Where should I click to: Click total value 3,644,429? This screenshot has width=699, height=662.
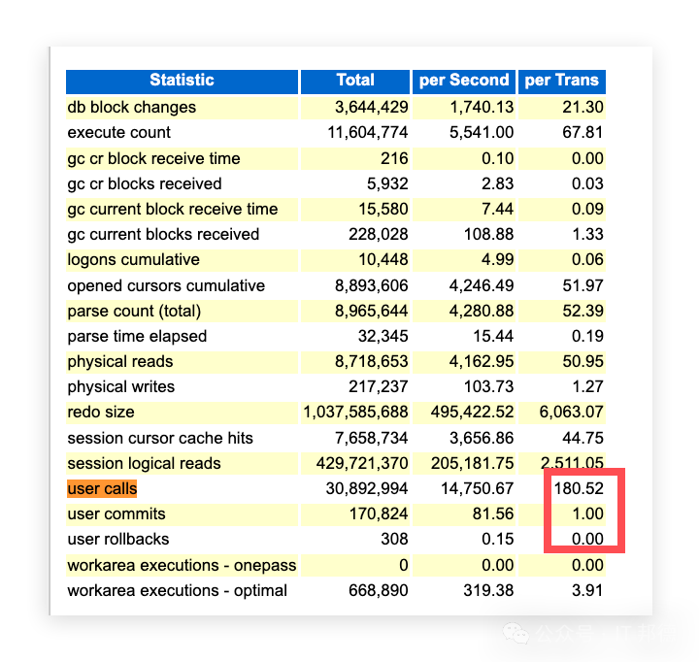pos(371,108)
